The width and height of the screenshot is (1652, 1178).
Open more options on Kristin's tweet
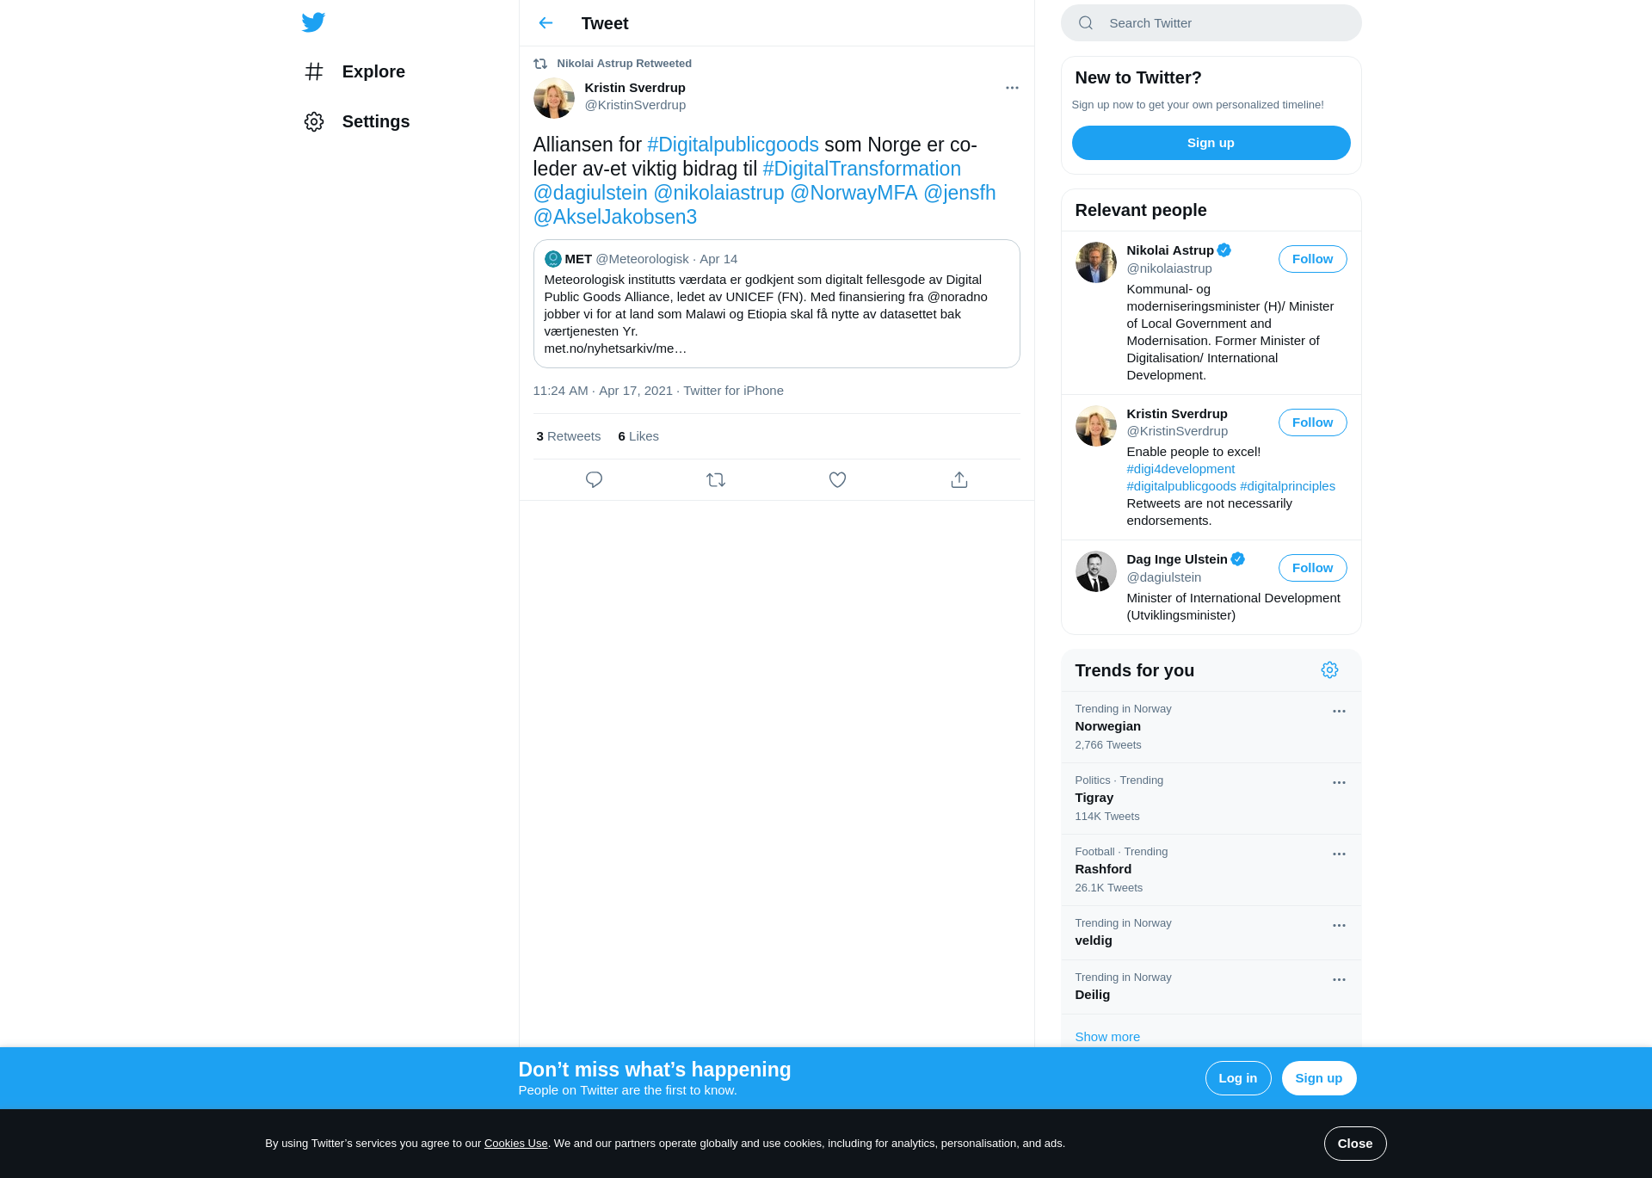(x=1012, y=88)
